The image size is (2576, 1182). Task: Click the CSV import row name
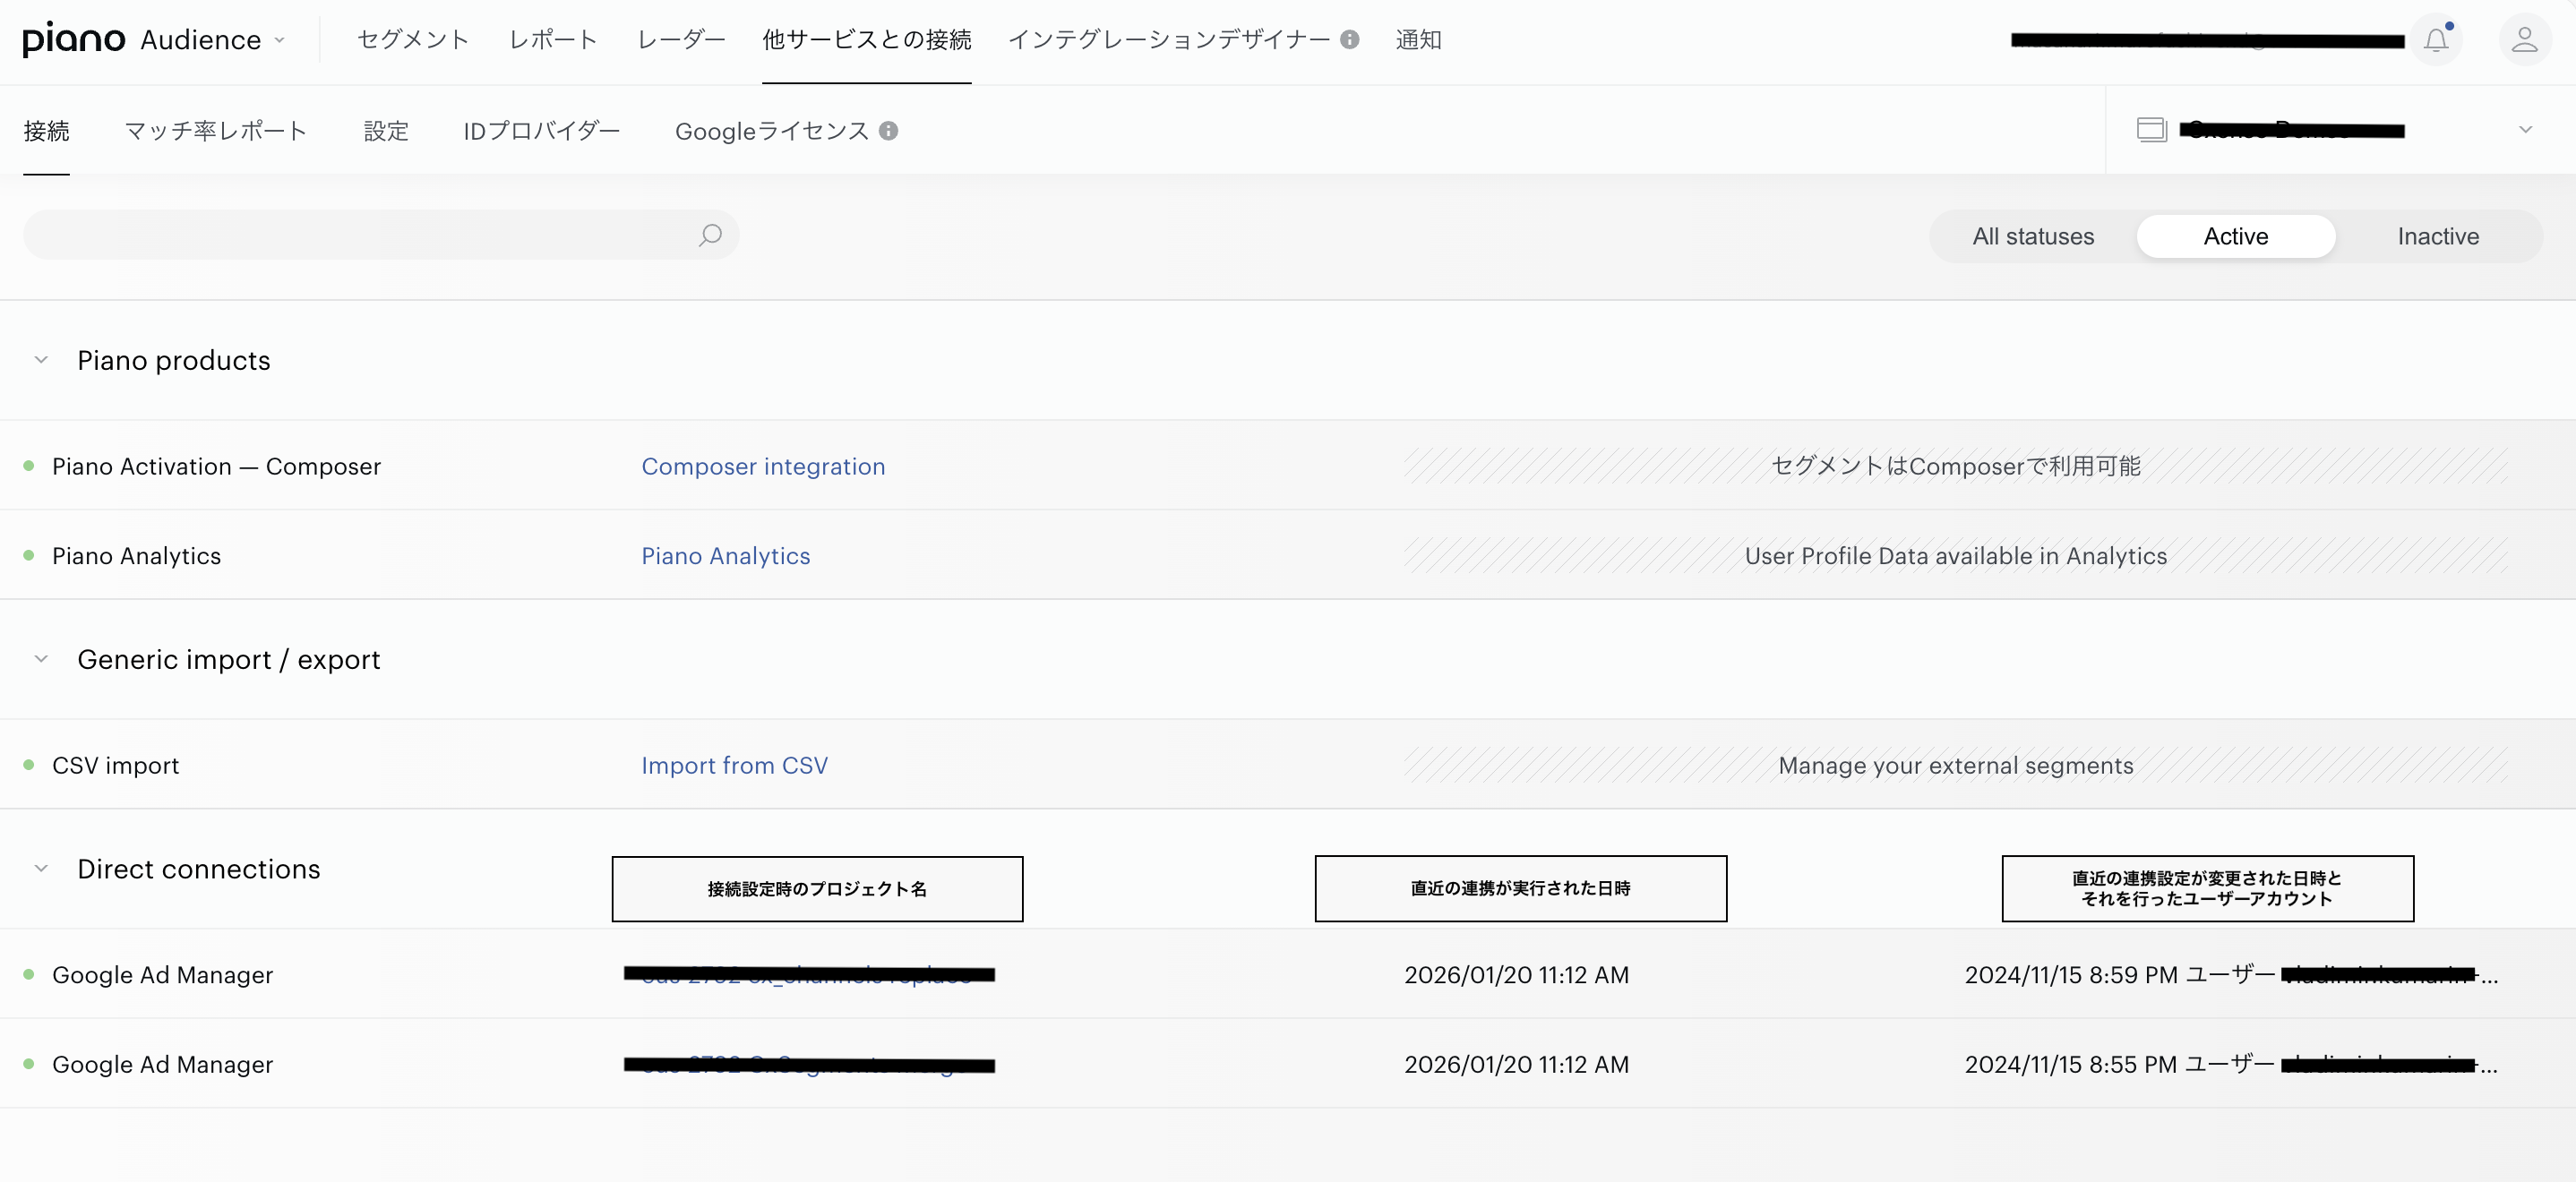(115, 765)
